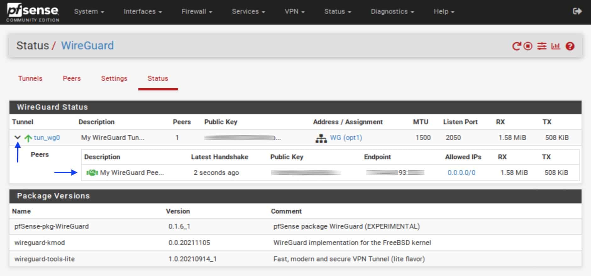Open related settings sliders icon
This screenshot has width=591, height=276.
point(542,46)
